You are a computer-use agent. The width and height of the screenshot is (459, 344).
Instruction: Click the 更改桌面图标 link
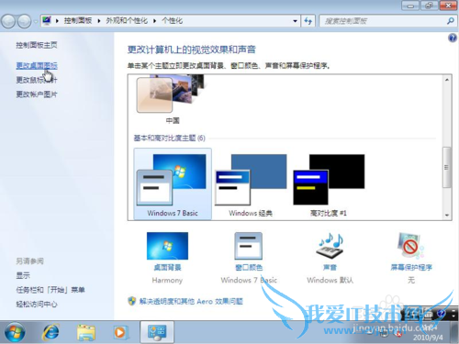point(37,65)
